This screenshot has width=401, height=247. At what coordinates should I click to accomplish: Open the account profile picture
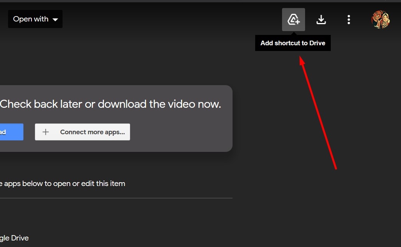[x=380, y=20]
